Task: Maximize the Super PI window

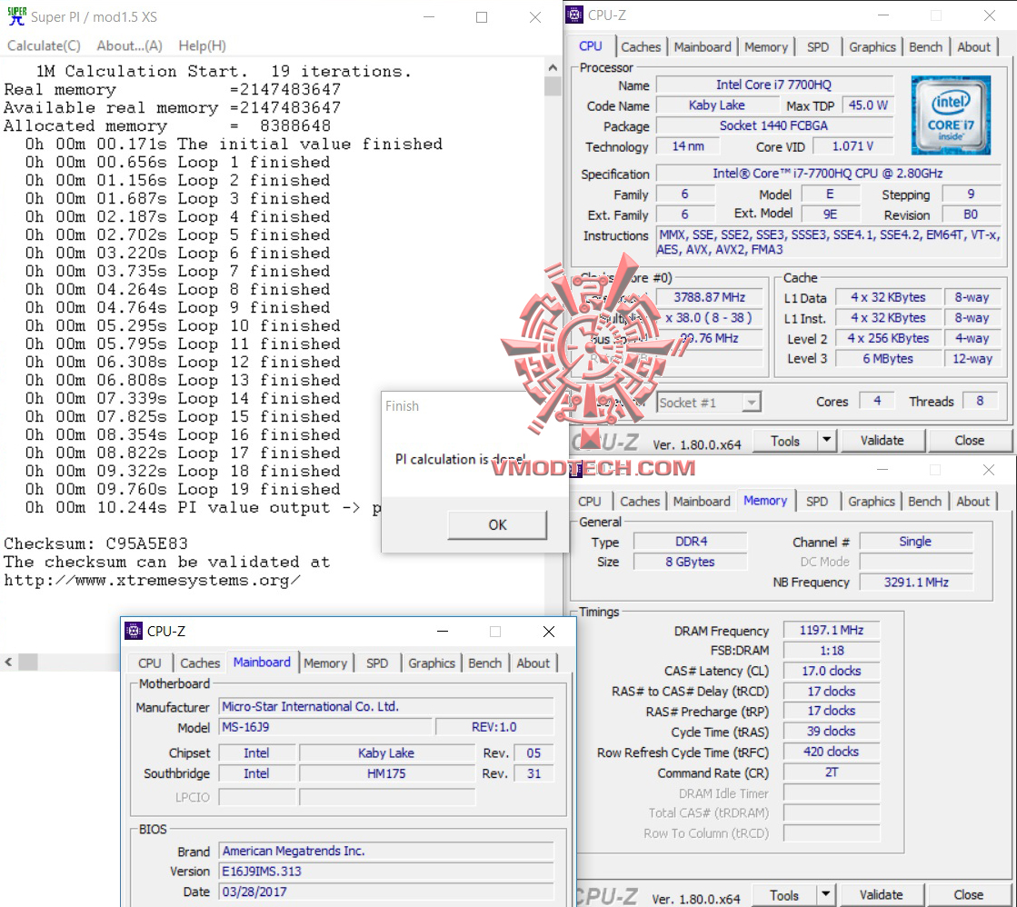Action: [x=482, y=17]
